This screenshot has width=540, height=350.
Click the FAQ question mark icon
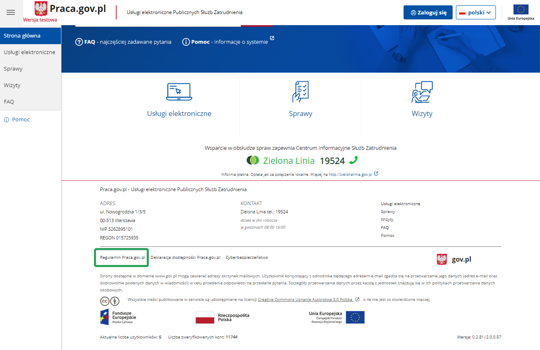[79, 42]
